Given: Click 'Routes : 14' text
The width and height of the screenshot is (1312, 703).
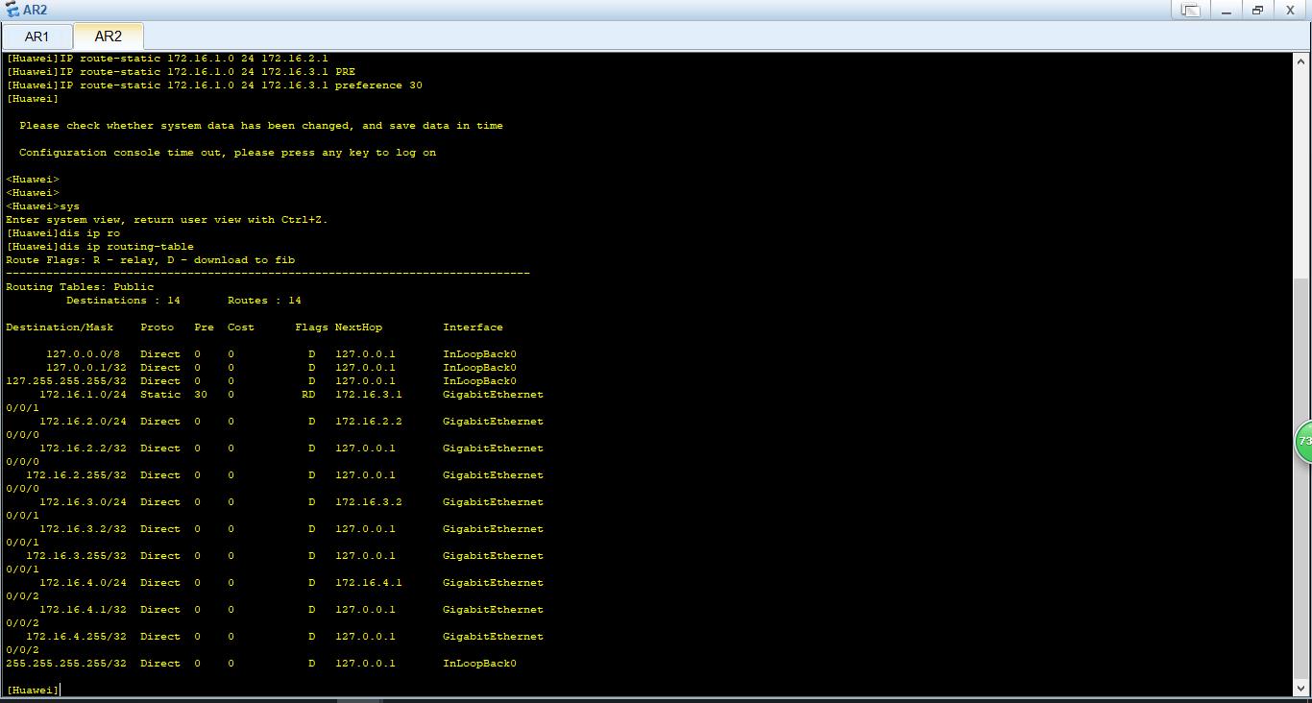Looking at the screenshot, I should pyautogui.click(x=264, y=301).
